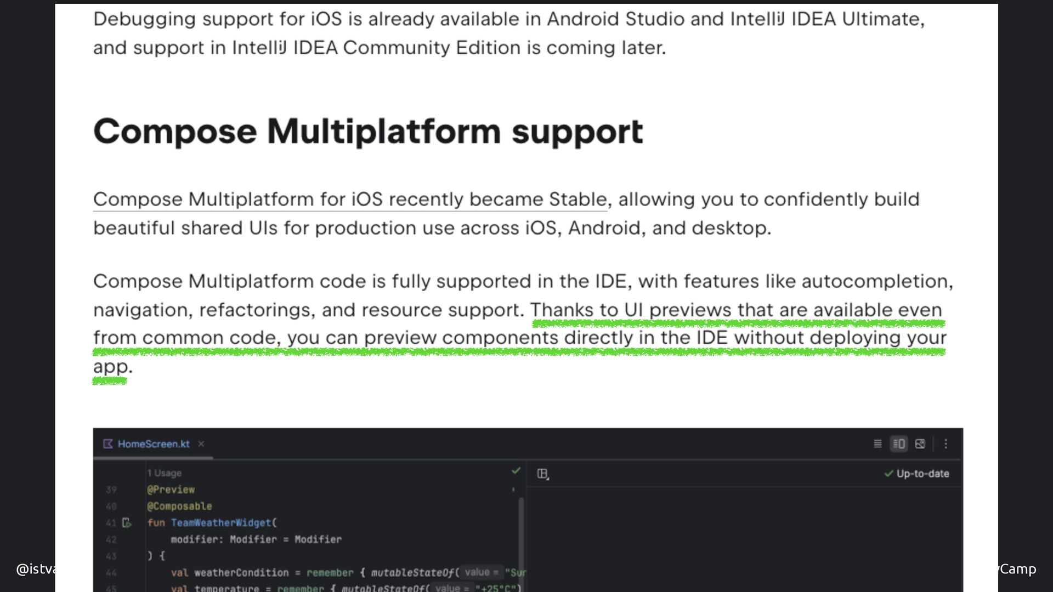Open the HomeScreen.kt editor tab
Screen dimensions: 1053x592
coord(153,444)
